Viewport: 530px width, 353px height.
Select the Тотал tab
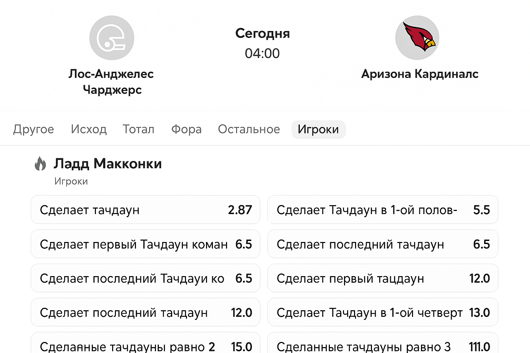138,129
